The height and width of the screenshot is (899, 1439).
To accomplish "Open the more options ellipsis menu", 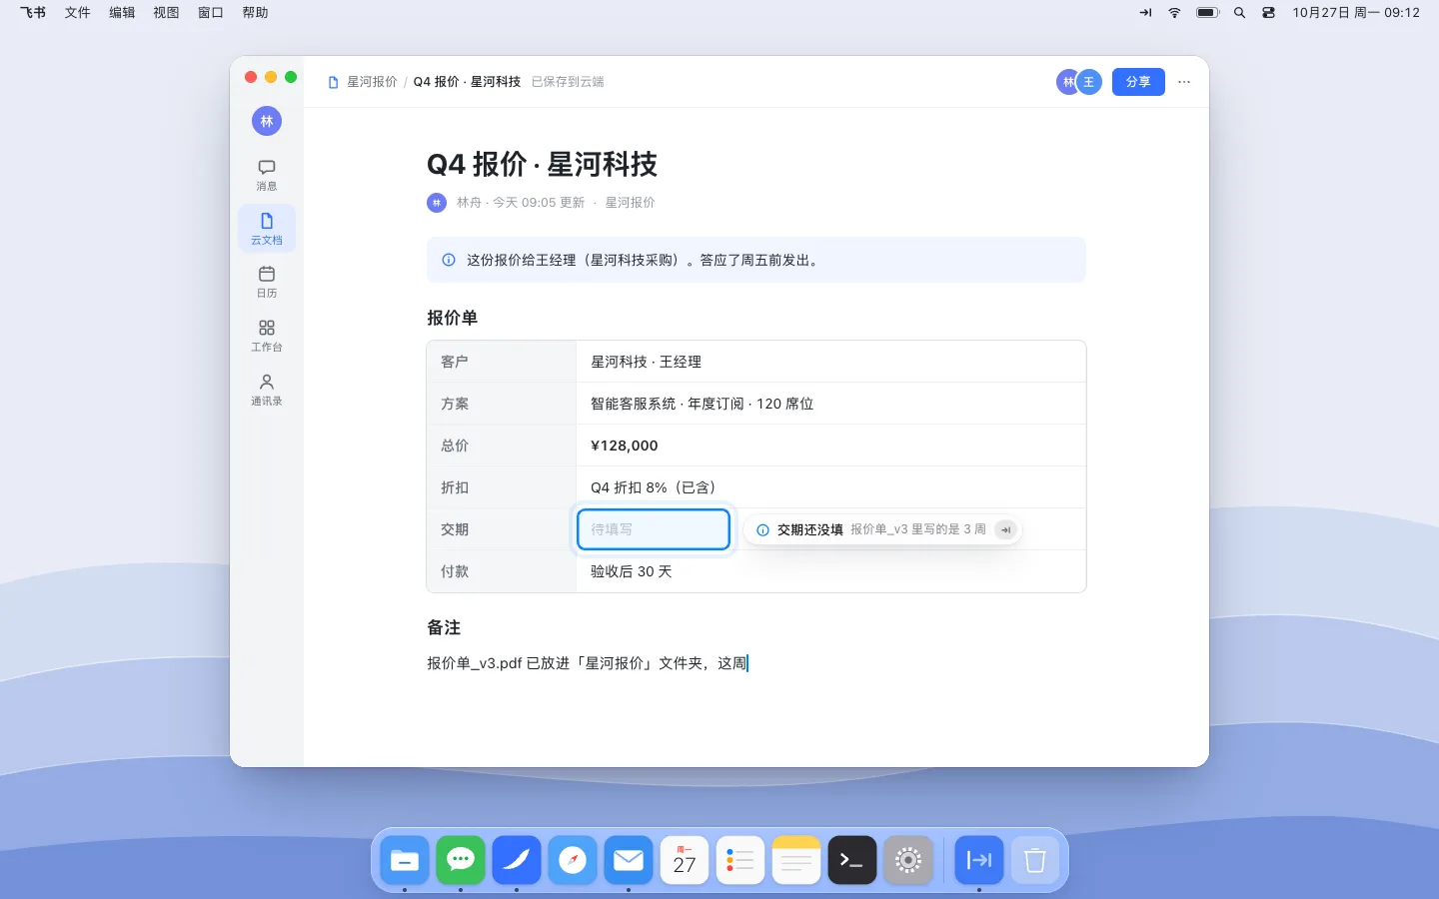I will pyautogui.click(x=1184, y=82).
